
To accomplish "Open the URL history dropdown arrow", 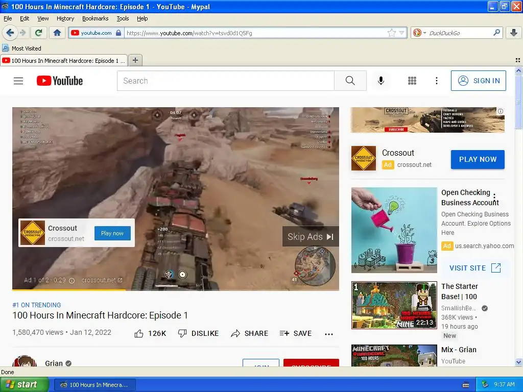I will pyautogui.click(x=401, y=33).
